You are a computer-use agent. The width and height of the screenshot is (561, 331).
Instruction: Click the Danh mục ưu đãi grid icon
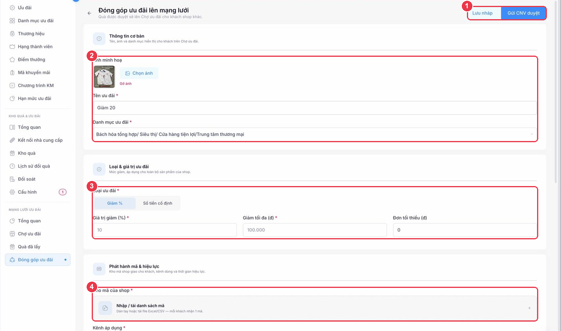12,20
